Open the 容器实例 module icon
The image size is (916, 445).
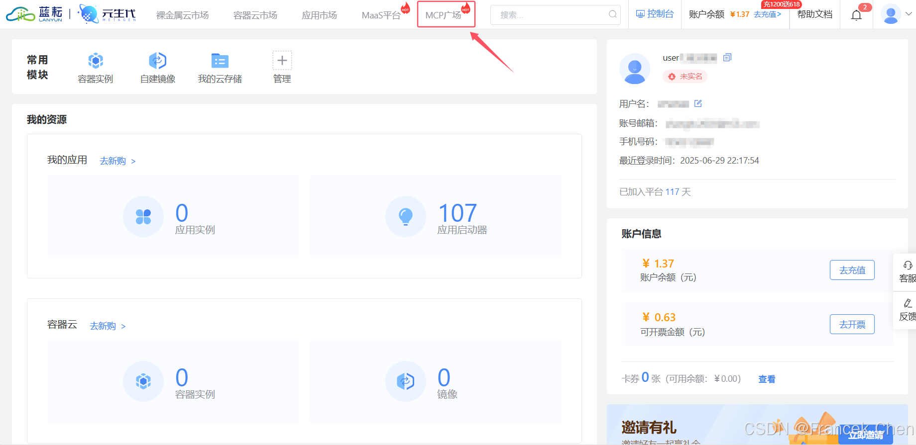click(x=96, y=61)
